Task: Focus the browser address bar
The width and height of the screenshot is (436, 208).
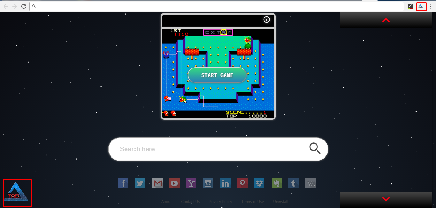Action: pos(217,6)
